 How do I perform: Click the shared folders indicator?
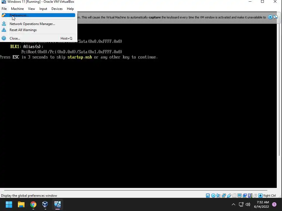[234, 196]
